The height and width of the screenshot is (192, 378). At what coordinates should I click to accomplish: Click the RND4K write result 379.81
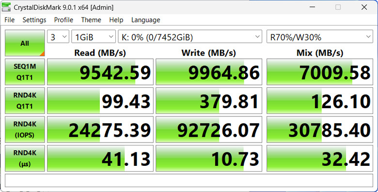pyautogui.click(x=209, y=100)
